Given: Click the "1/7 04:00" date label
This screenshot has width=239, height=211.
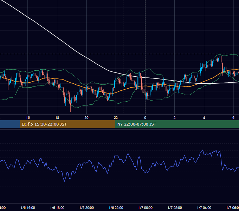Looking at the screenshot, I should [204, 207].
